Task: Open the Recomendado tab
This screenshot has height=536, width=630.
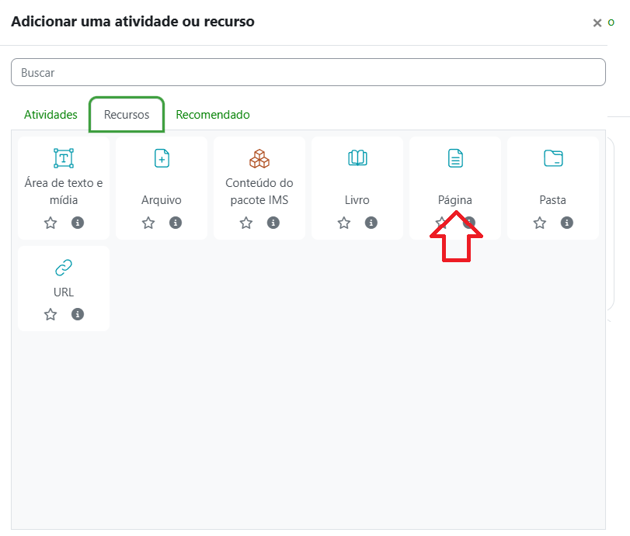Action: pyautogui.click(x=213, y=115)
